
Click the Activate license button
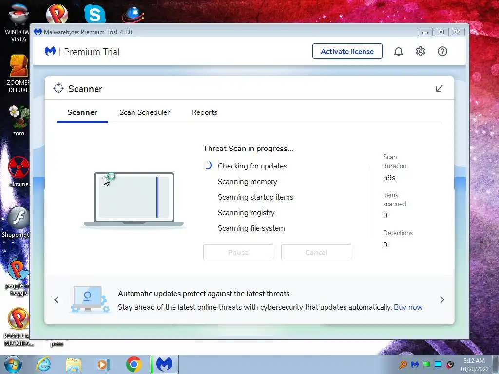tap(347, 51)
